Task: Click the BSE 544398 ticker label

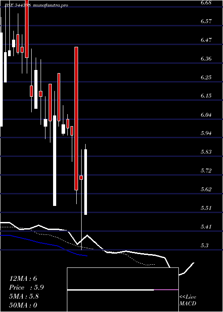Action: tap(18, 5)
